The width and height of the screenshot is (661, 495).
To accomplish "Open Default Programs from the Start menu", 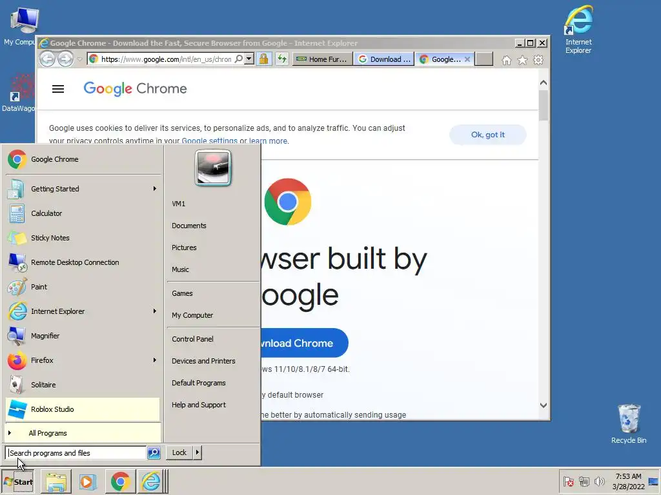I will 199,383.
